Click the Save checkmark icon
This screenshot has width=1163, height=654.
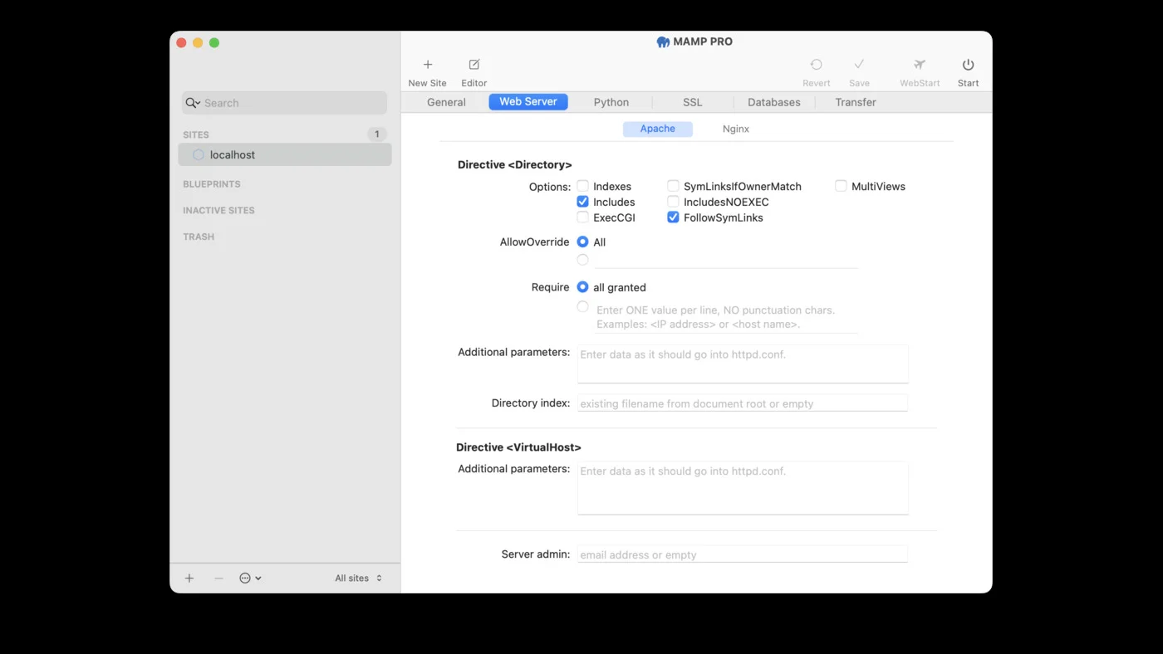(859, 65)
